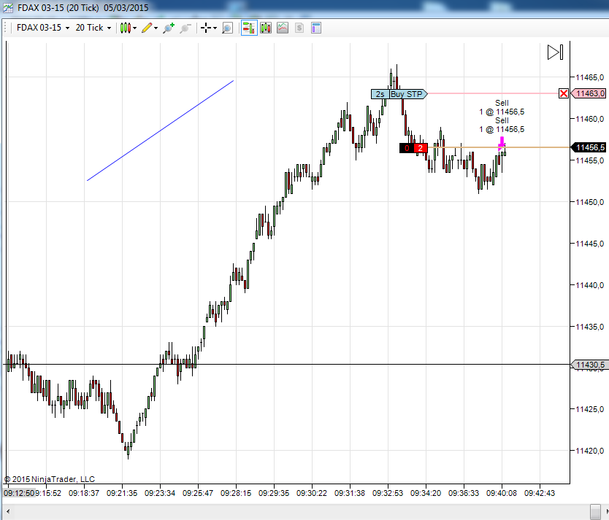
Task: Click the magenta sell execution arrow marker
Action: [x=502, y=144]
